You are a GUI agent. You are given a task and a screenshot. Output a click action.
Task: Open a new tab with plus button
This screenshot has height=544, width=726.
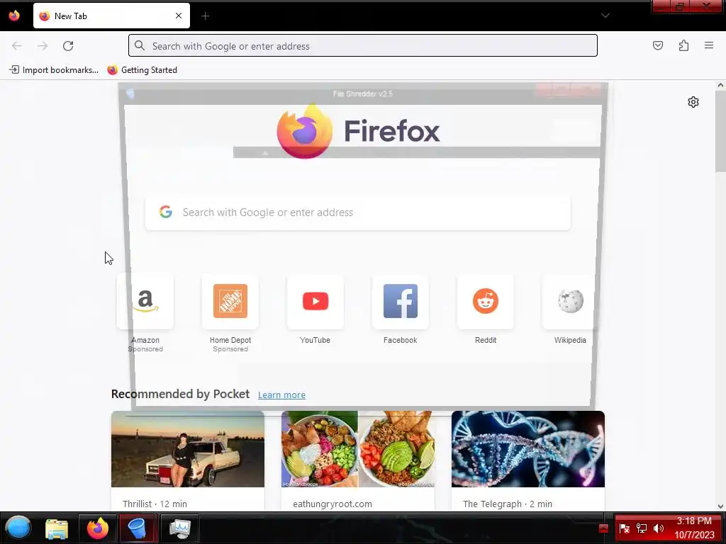205,16
